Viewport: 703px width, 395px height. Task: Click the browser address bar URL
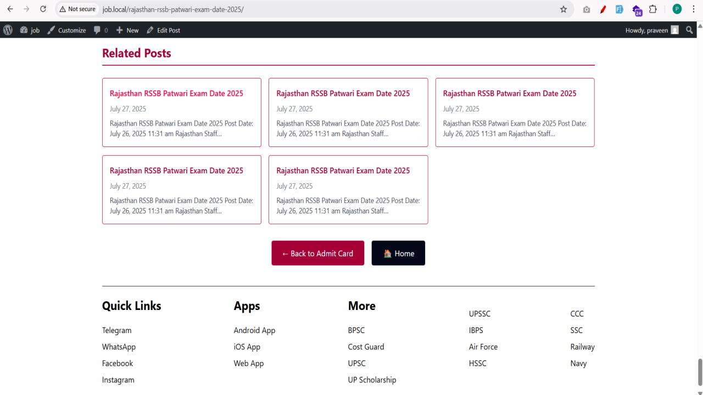[x=173, y=9]
